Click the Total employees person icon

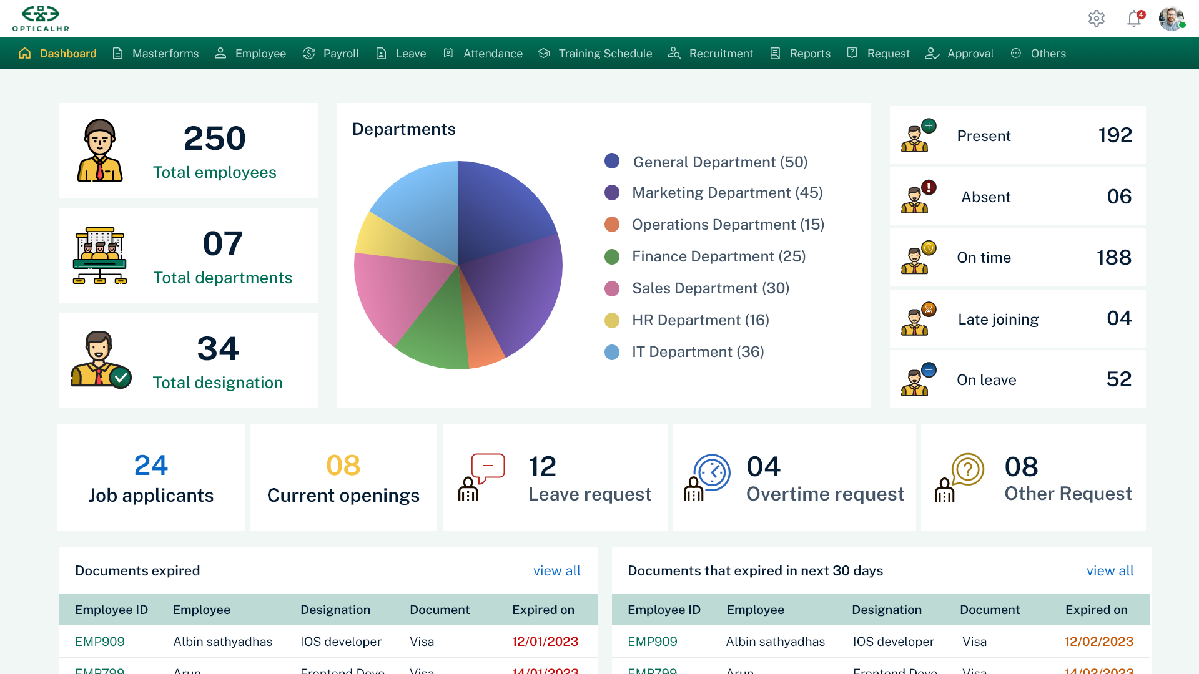click(100, 150)
